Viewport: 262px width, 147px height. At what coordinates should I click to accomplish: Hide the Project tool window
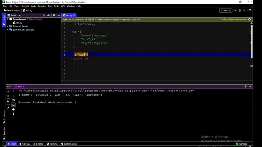point(59,15)
